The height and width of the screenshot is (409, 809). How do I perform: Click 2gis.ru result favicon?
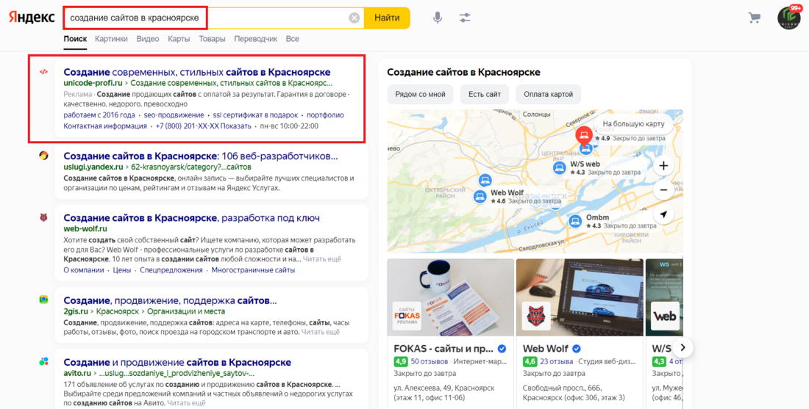coord(43,300)
